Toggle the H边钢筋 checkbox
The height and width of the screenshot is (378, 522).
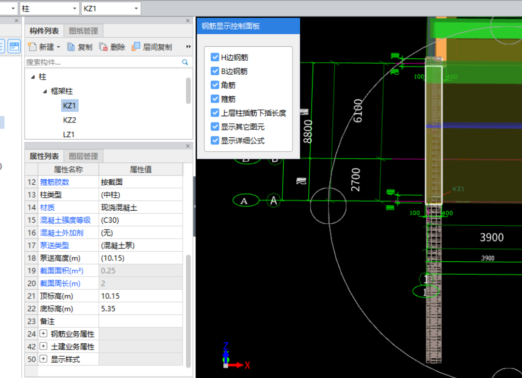tap(215, 57)
